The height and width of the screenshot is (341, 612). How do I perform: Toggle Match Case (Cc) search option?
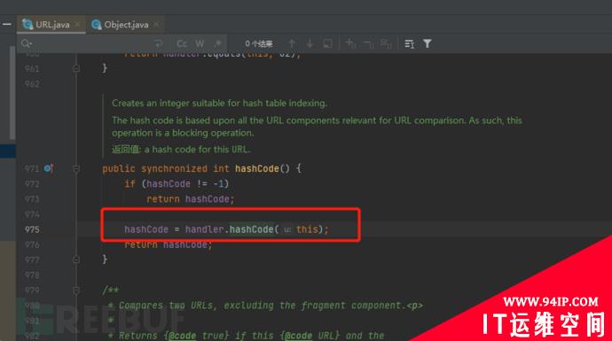point(182,43)
